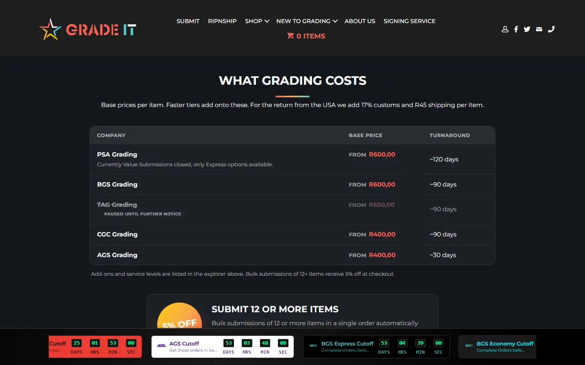Click the BGS Economy Cutoff logo icon
This screenshot has height=365, width=585.
pos(469,346)
